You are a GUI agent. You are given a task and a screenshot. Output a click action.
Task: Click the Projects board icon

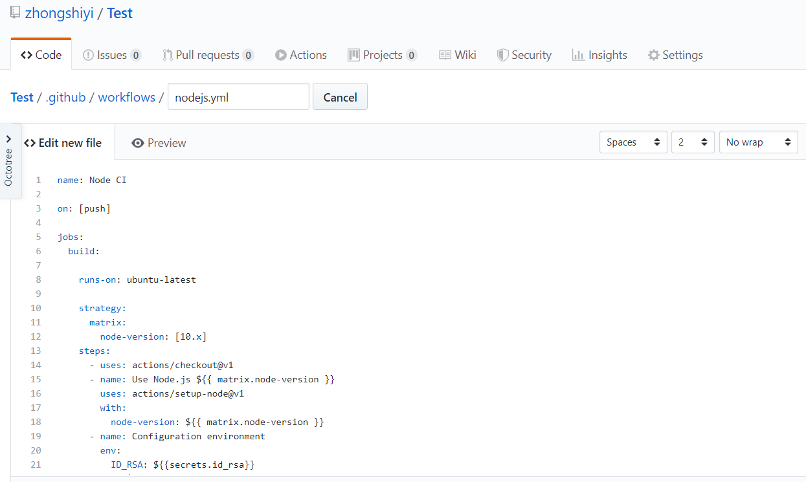(353, 55)
